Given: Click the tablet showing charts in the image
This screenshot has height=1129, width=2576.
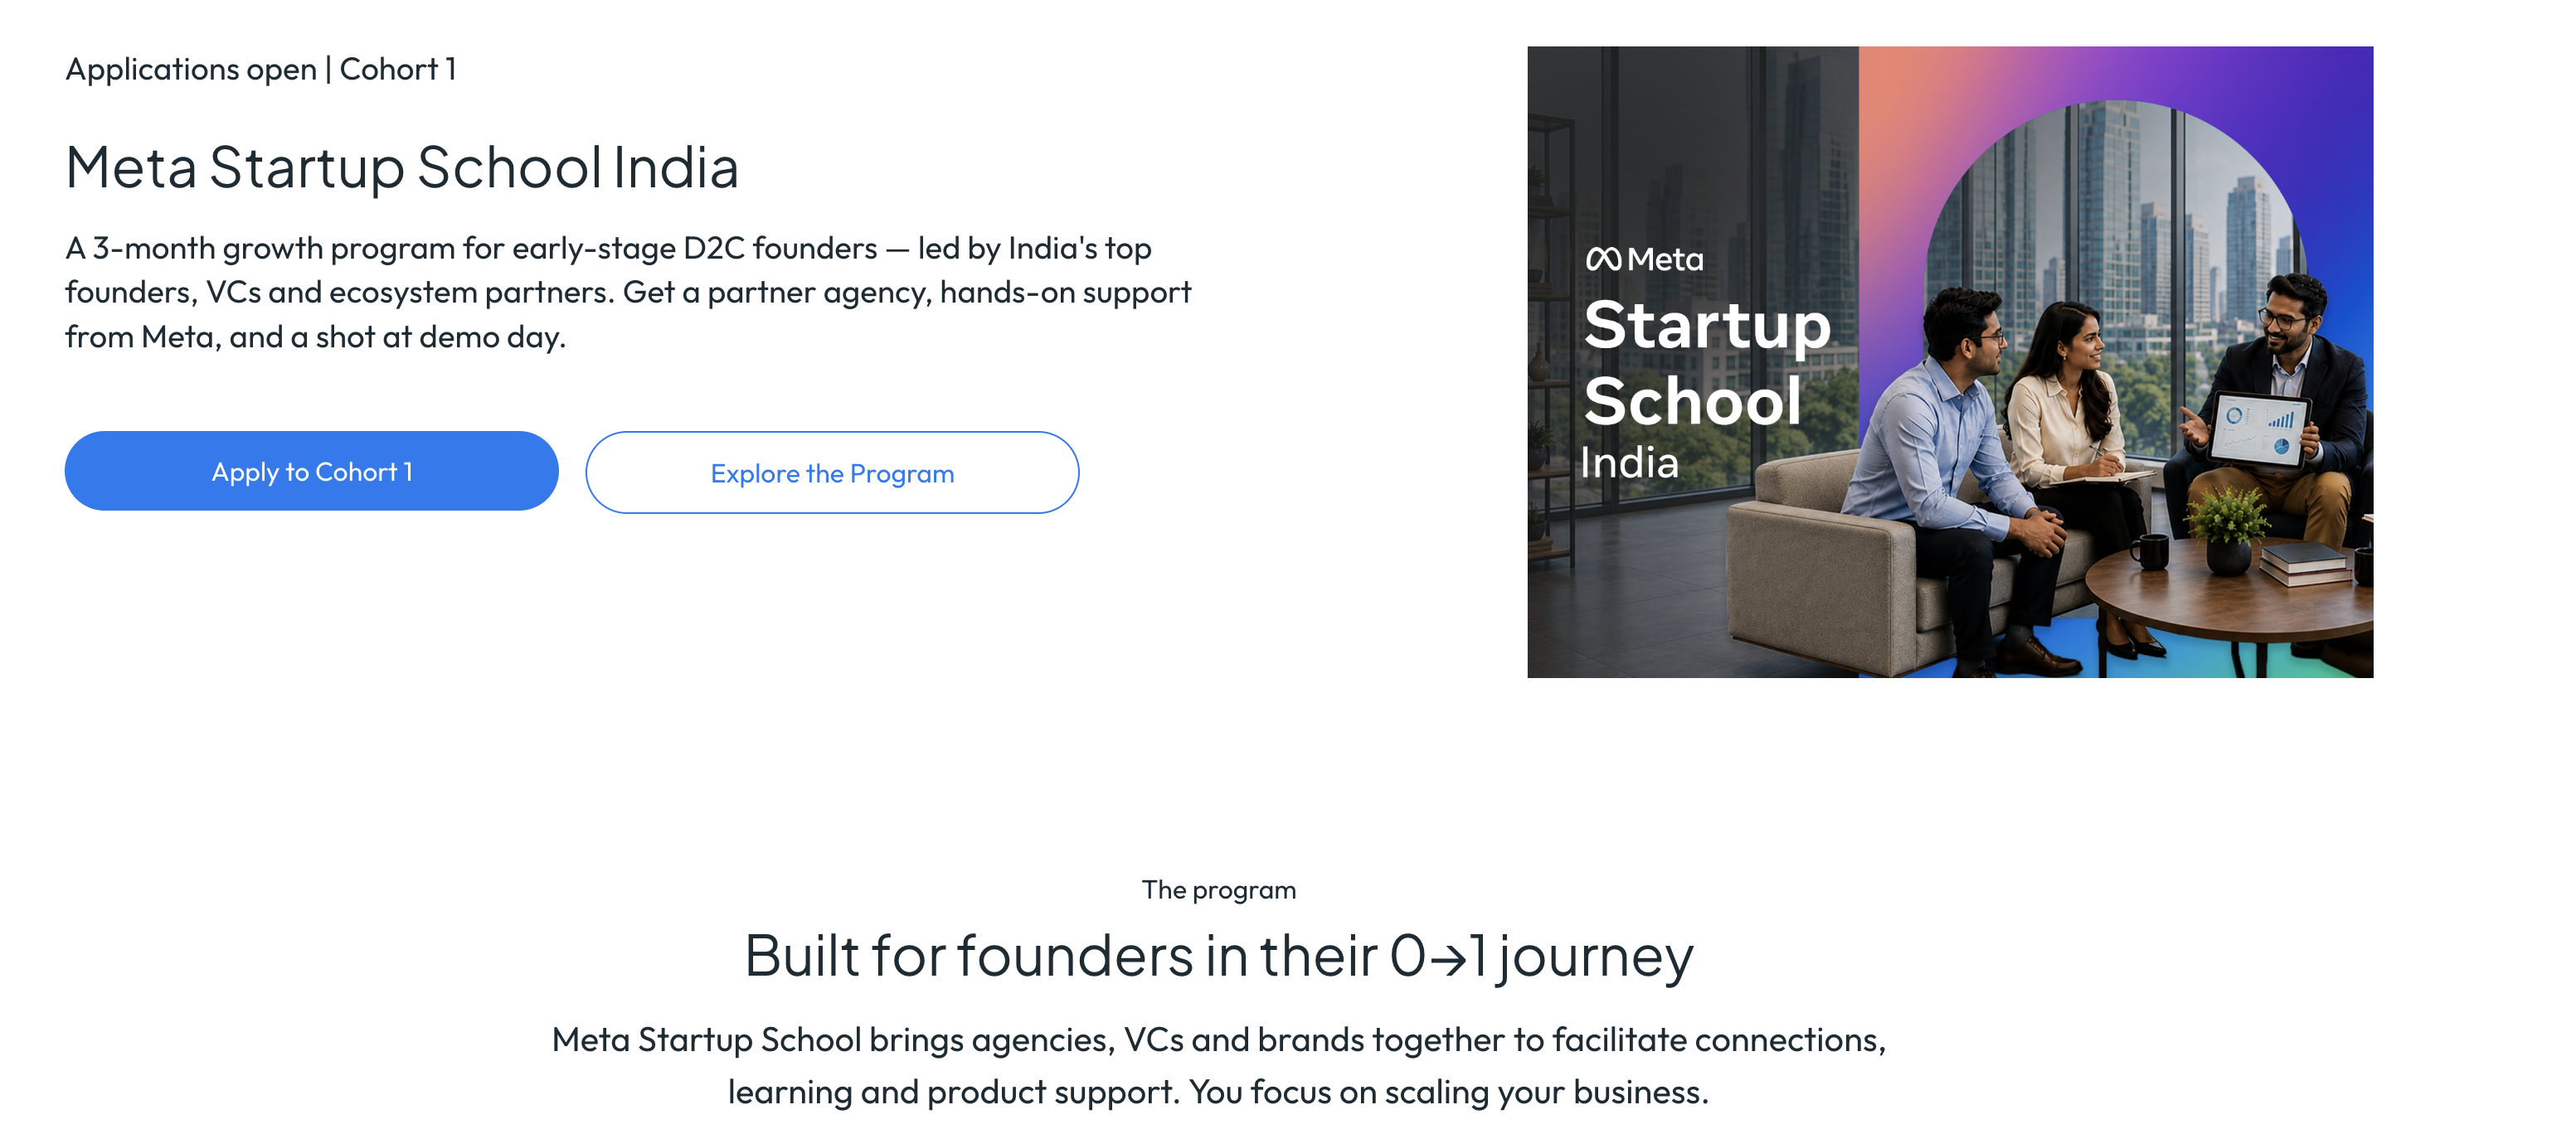Looking at the screenshot, I should tap(2259, 430).
